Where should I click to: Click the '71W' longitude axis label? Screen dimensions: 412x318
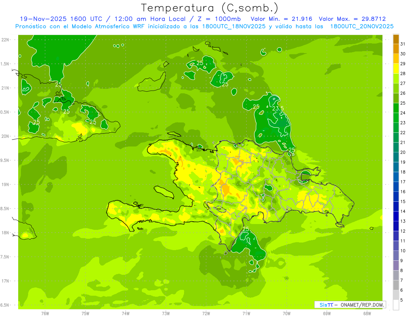246,314
